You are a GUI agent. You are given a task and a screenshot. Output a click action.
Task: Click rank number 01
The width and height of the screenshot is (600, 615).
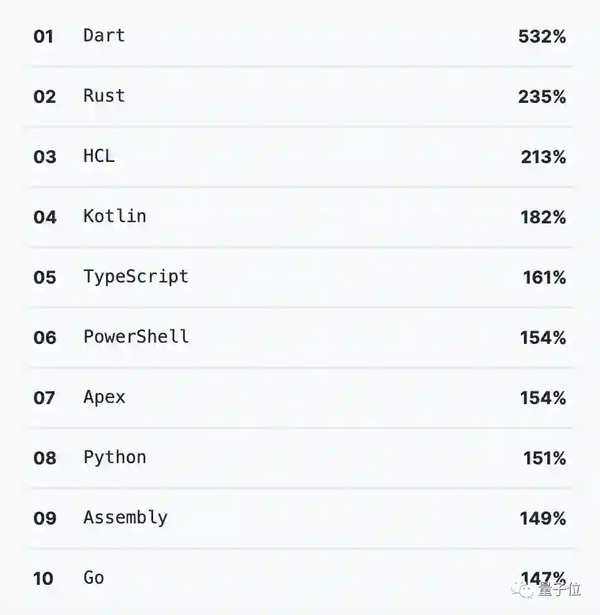click(x=44, y=36)
